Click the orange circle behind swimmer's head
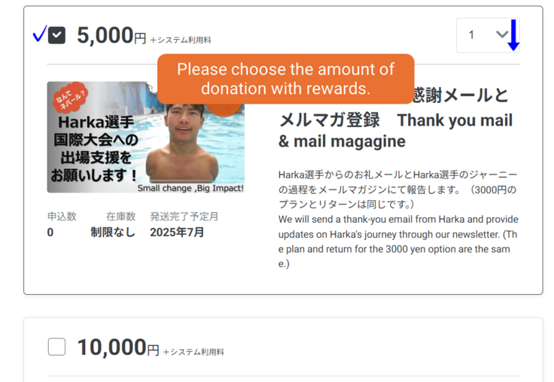This screenshot has height=382, width=554. click(x=224, y=110)
